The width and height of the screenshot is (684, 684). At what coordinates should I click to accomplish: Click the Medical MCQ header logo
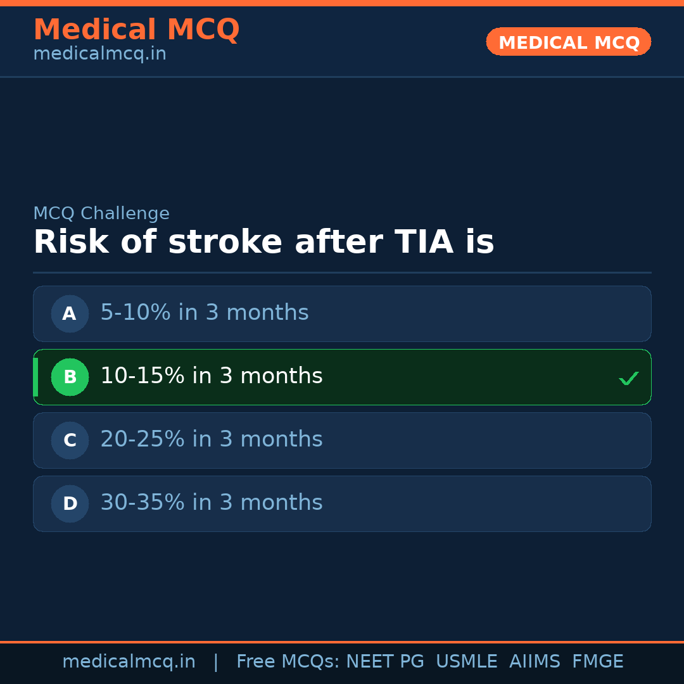click(137, 29)
